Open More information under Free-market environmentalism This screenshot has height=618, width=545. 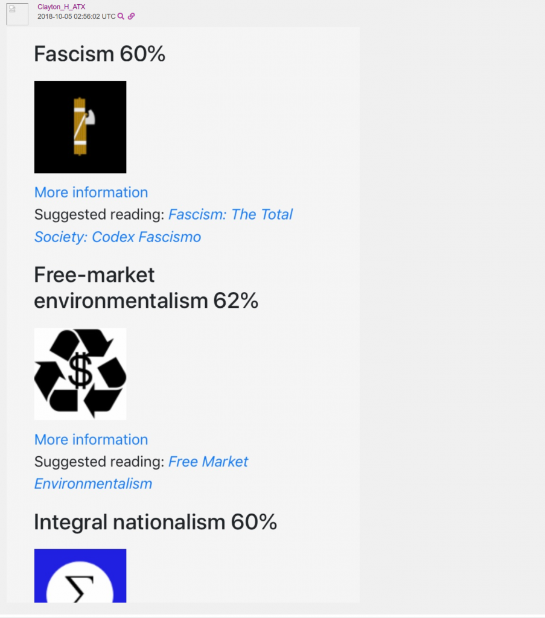pyautogui.click(x=91, y=439)
